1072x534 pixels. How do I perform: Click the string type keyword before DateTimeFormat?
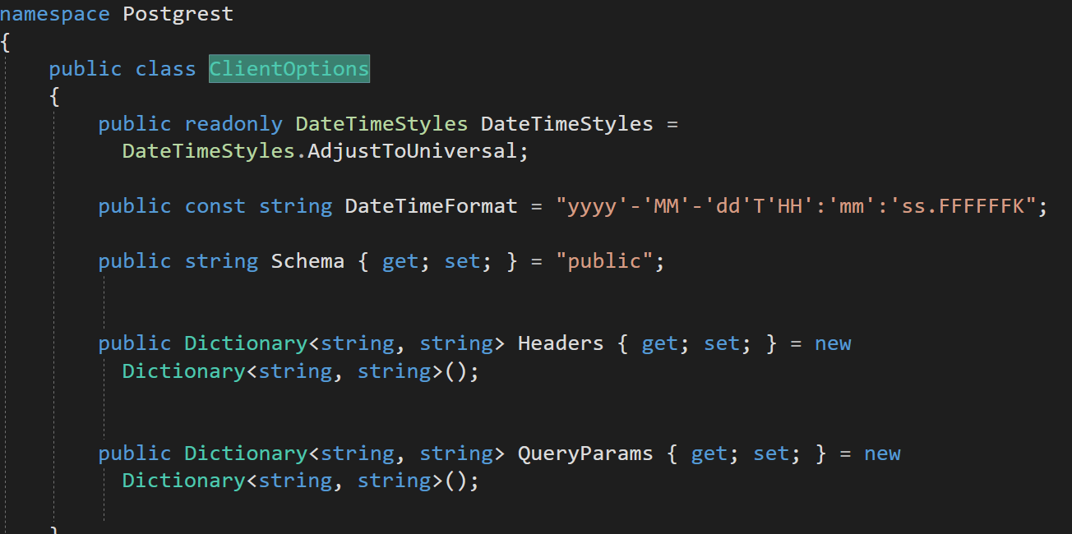(x=295, y=205)
